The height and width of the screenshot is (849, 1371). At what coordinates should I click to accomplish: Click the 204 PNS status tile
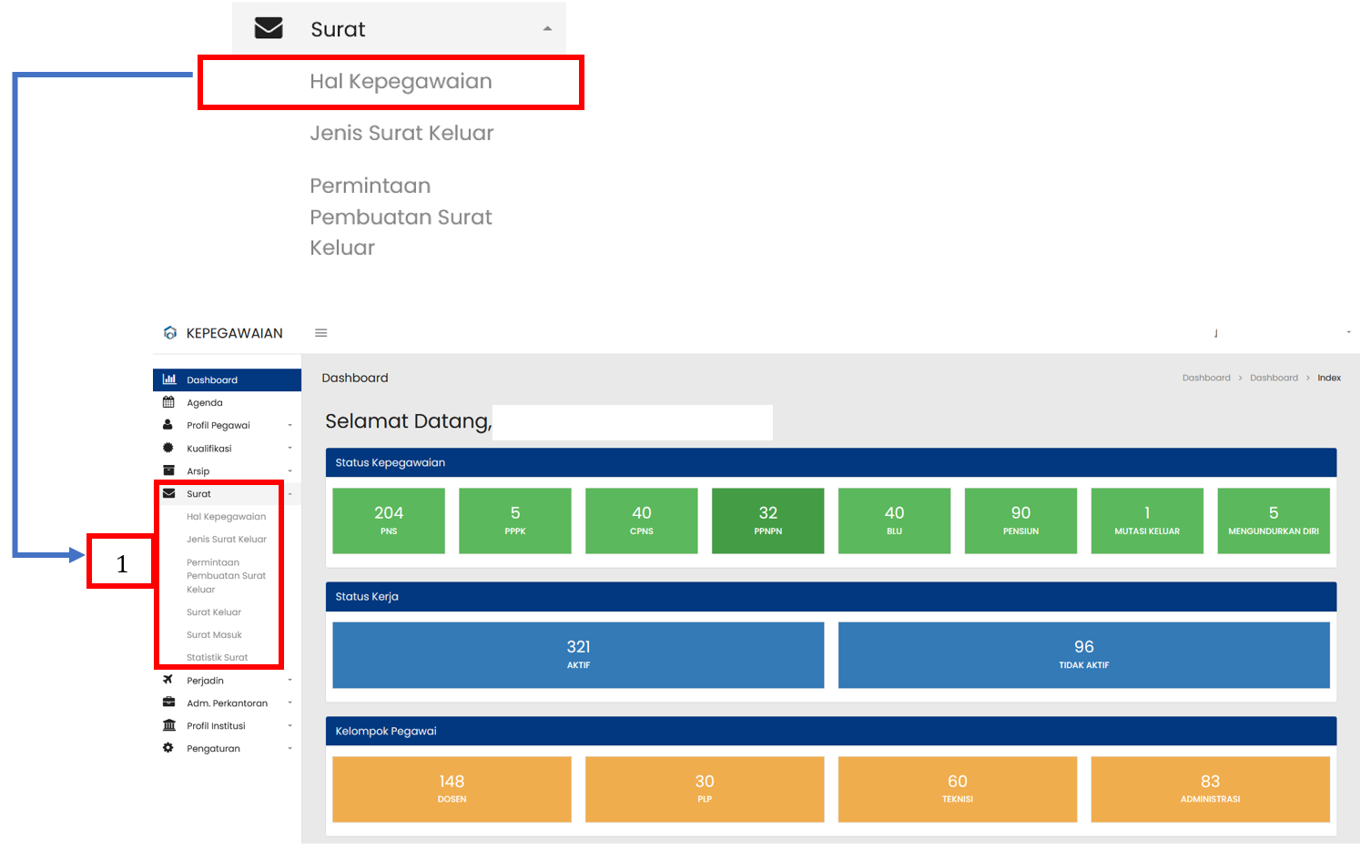pos(389,521)
